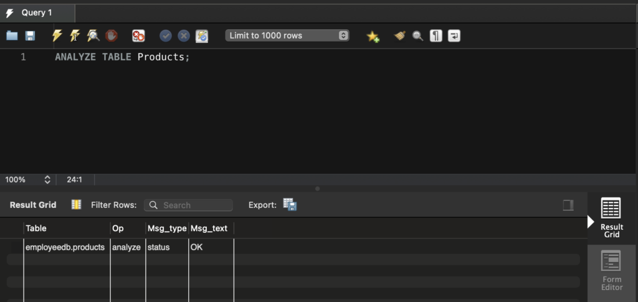Click the Msg_type column header
Viewport: 638px width, 302px height.
coord(167,229)
